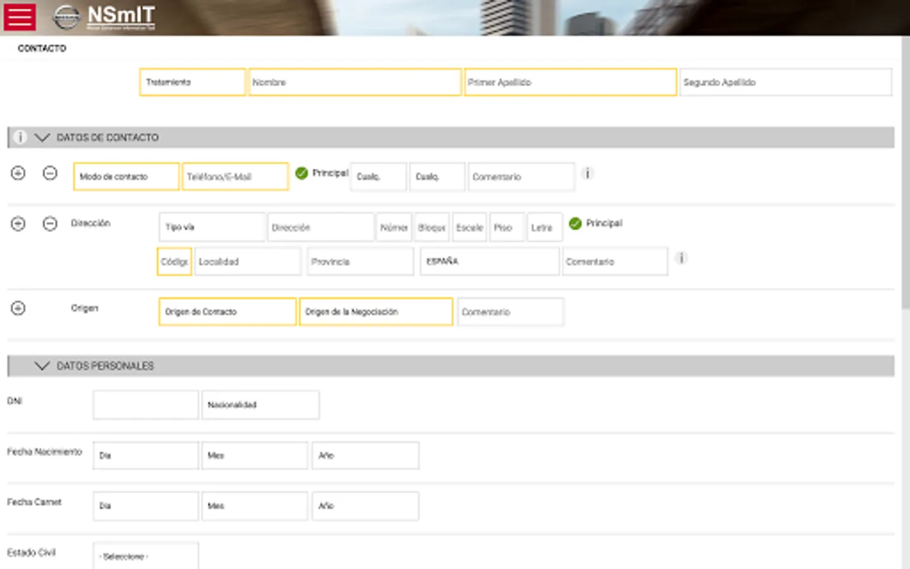This screenshot has width=910, height=569.
Task: Click info icon in Datos de Contacto header
Action: pos(20,137)
